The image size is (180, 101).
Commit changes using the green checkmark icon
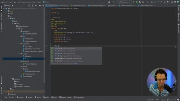click(158, 2)
